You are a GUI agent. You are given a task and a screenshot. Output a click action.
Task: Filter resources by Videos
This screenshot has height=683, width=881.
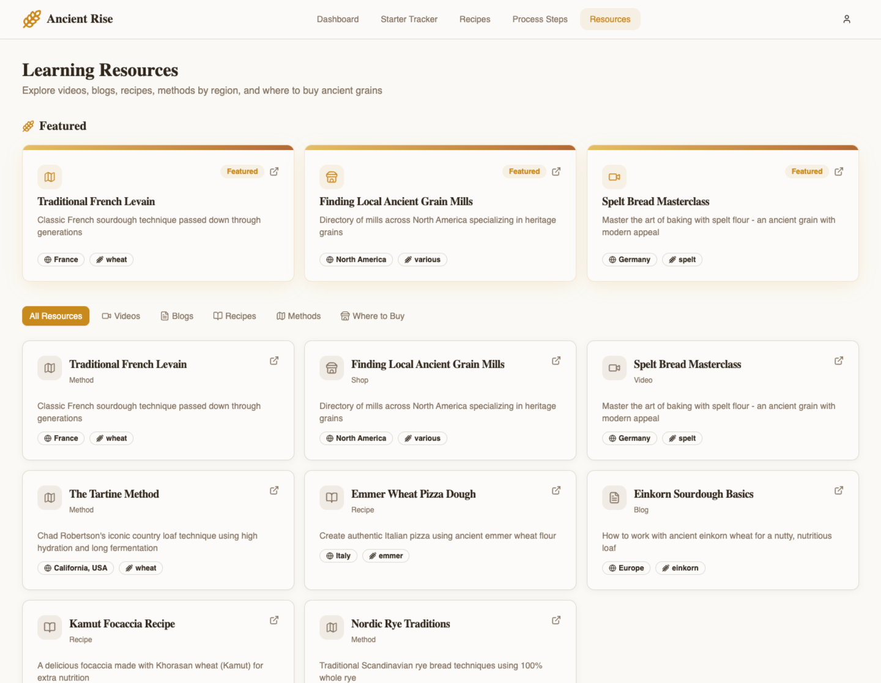pyautogui.click(x=121, y=316)
